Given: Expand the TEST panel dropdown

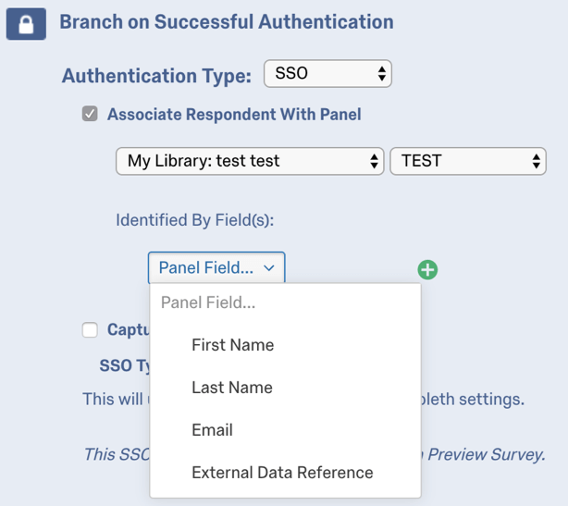Looking at the screenshot, I should point(468,161).
